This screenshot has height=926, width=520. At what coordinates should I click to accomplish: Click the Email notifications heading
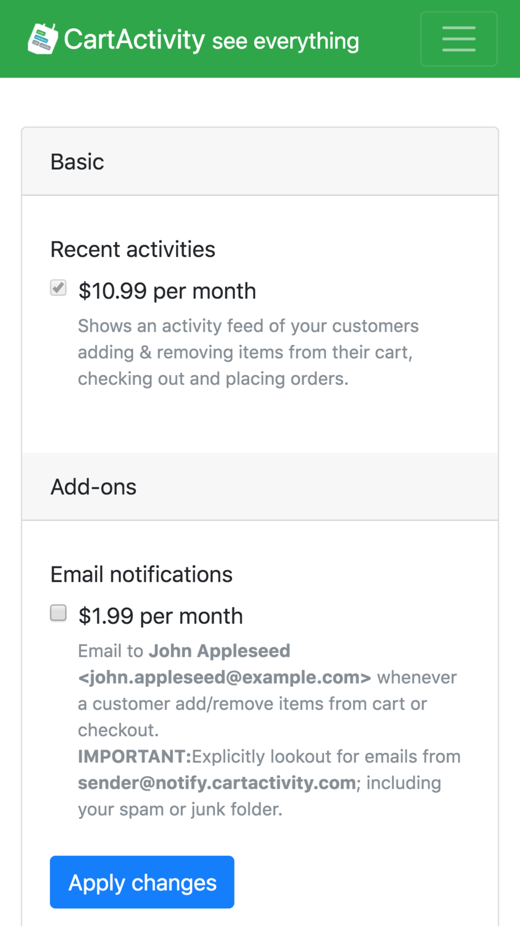tap(142, 575)
